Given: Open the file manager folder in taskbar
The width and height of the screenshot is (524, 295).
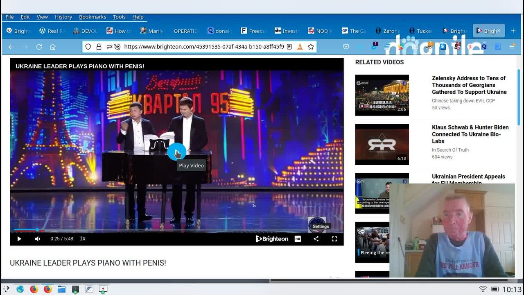Looking at the screenshot, I should pos(61,289).
